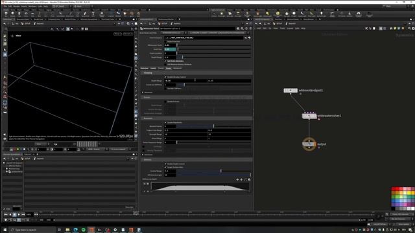Click the whitewaterobject1 node in the network

(x=290, y=91)
